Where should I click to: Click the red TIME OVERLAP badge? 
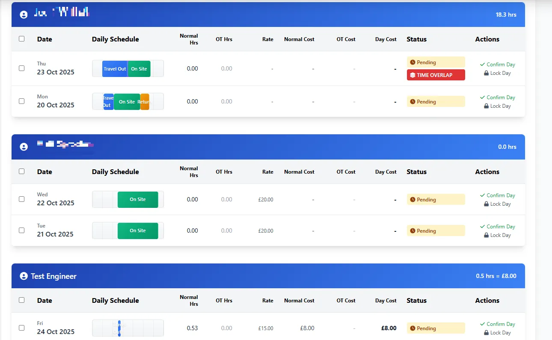click(436, 75)
